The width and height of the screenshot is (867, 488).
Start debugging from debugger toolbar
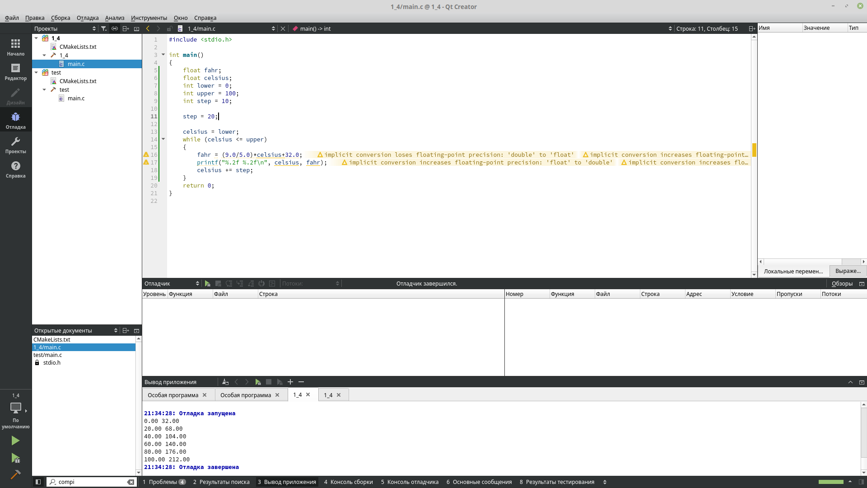pos(207,283)
